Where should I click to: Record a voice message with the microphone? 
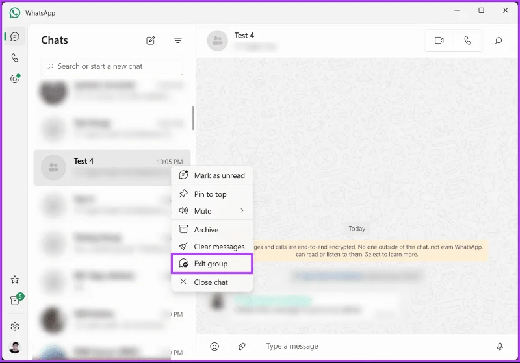click(x=500, y=347)
